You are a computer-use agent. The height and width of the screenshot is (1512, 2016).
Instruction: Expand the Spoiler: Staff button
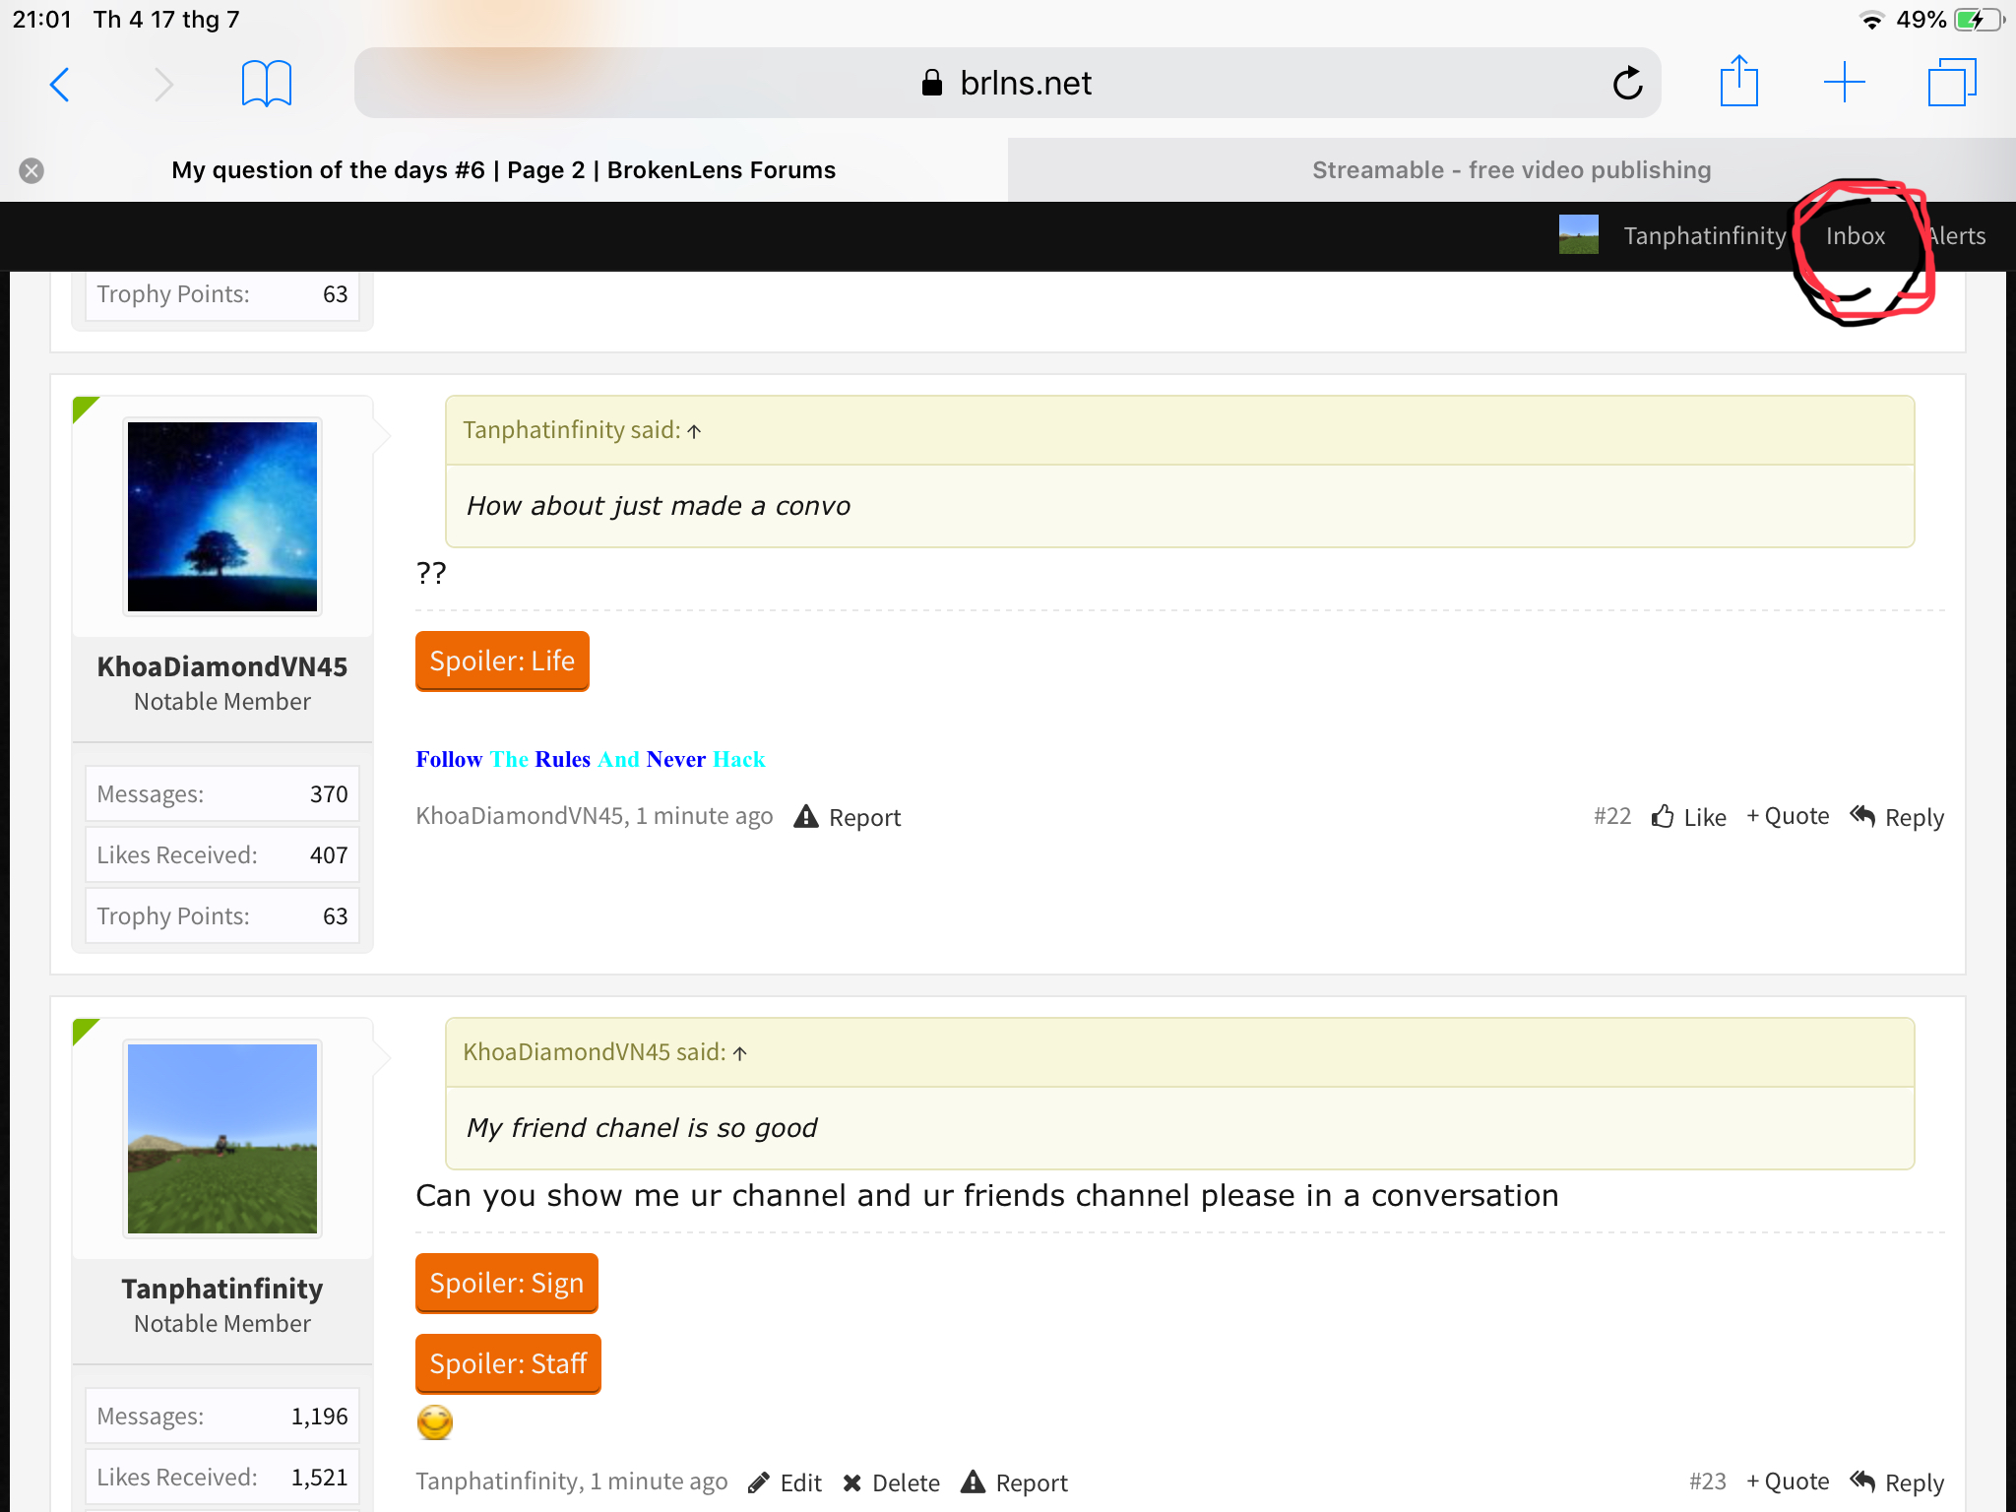click(x=508, y=1364)
